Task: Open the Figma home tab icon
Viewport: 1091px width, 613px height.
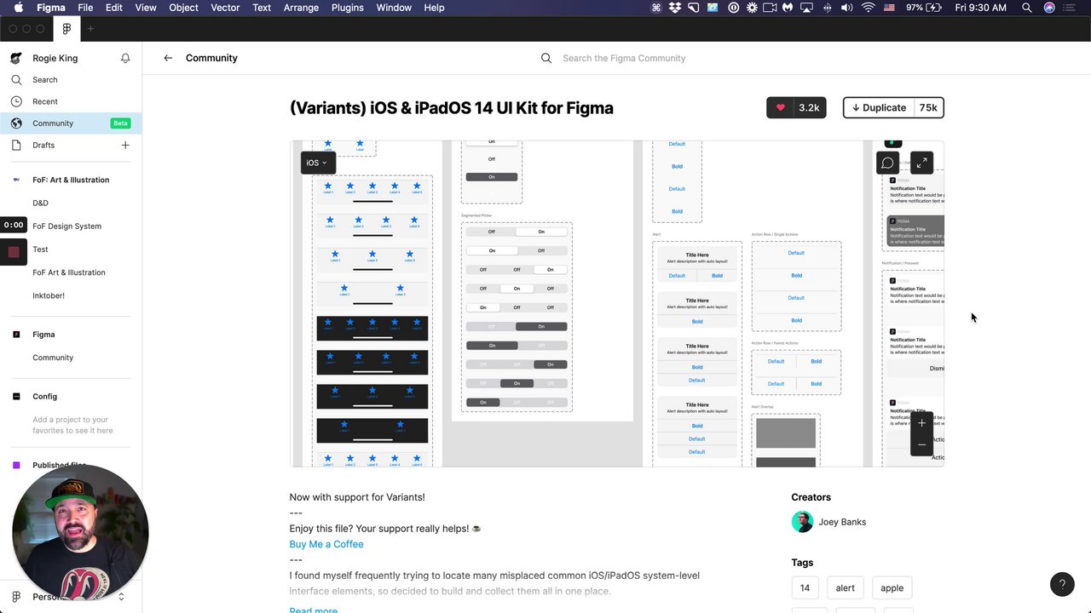Action: click(66, 28)
